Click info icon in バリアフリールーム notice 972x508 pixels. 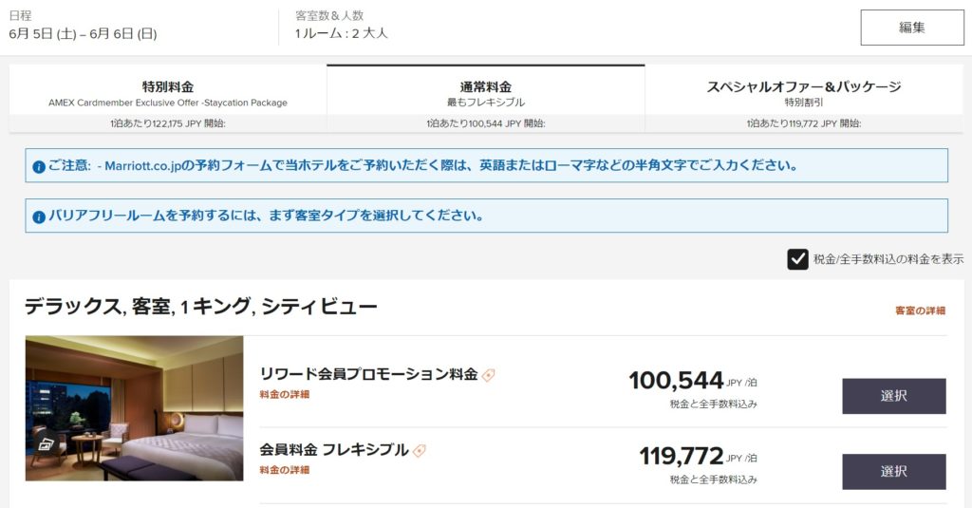tap(39, 216)
